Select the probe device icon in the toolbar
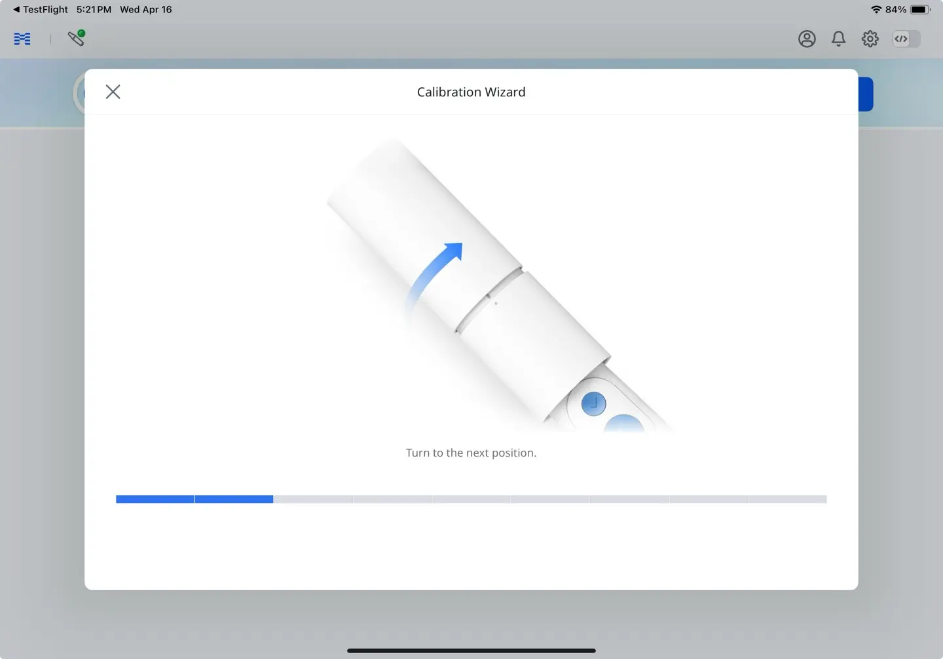 (76, 40)
